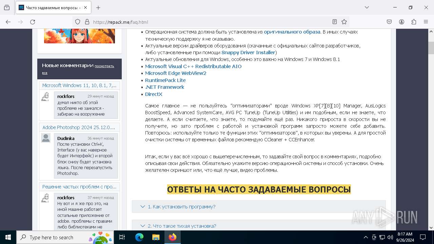Click rockfors name on the 29 минут назад comment
This screenshot has height=244, width=434.
[x=66, y=96]
